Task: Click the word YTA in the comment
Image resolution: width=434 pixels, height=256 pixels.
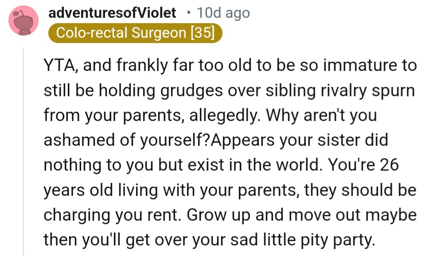Action: [60, 66]
